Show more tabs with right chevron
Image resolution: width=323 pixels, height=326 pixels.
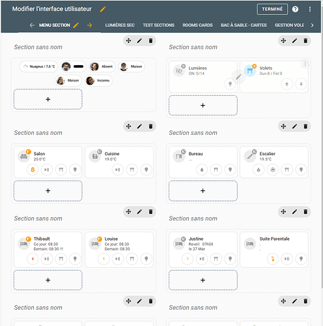(x=312, y=25)
